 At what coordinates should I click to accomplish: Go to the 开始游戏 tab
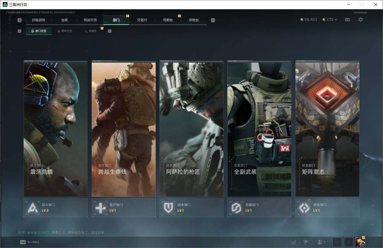[39, 20]
